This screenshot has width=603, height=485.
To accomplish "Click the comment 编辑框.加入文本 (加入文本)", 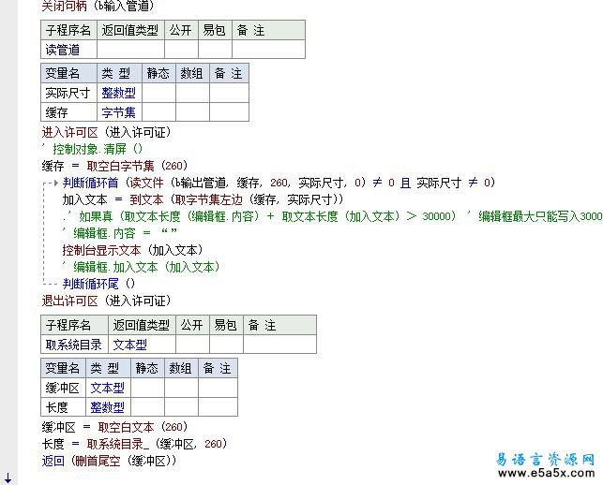I will 141,267.
